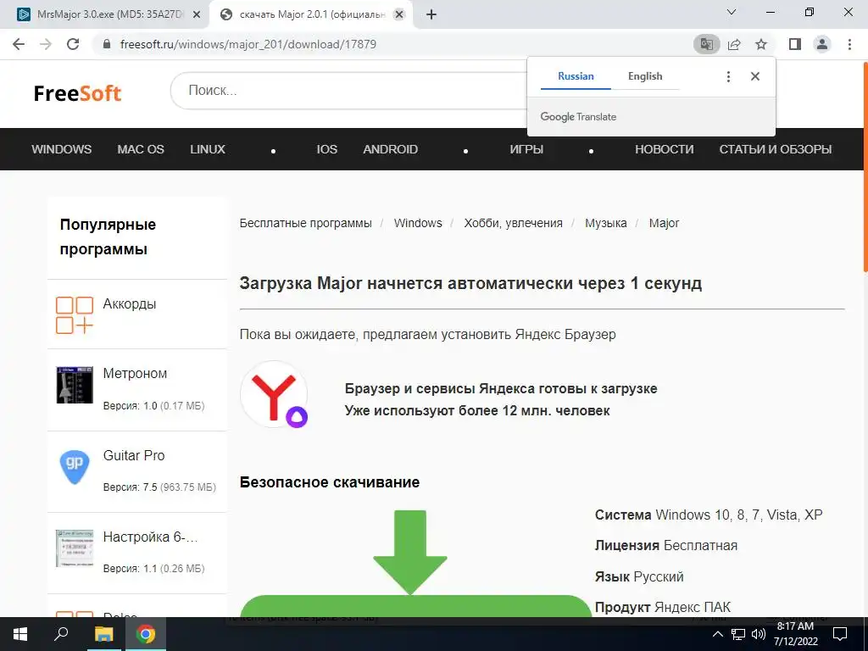
Task: Open the tab search chevron
Action: (731, 12)
